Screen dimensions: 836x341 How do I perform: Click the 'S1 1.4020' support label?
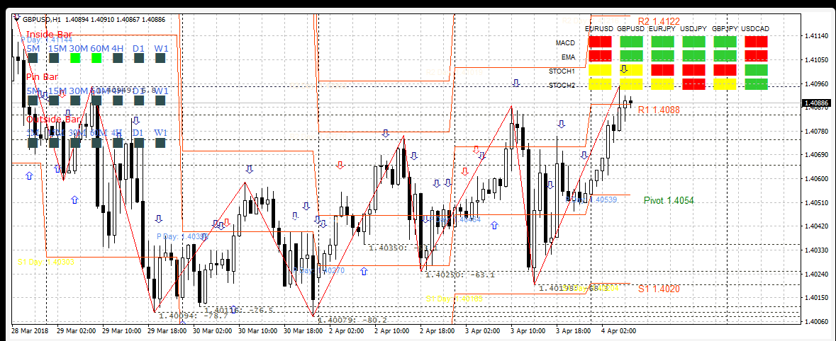(x=659, y=289)
